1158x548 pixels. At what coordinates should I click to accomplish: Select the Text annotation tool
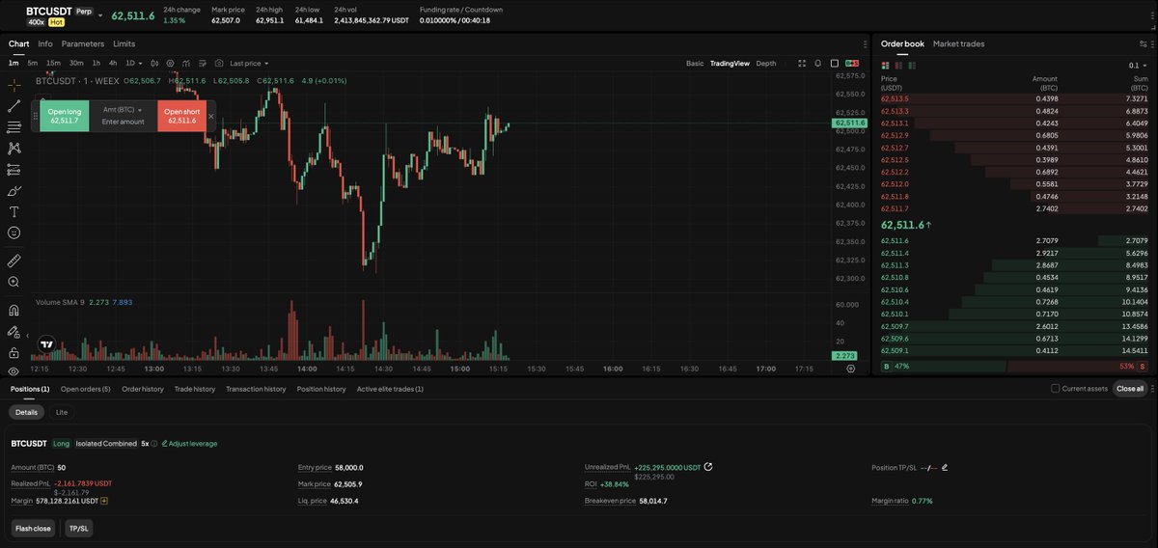(x=14, y=211)
